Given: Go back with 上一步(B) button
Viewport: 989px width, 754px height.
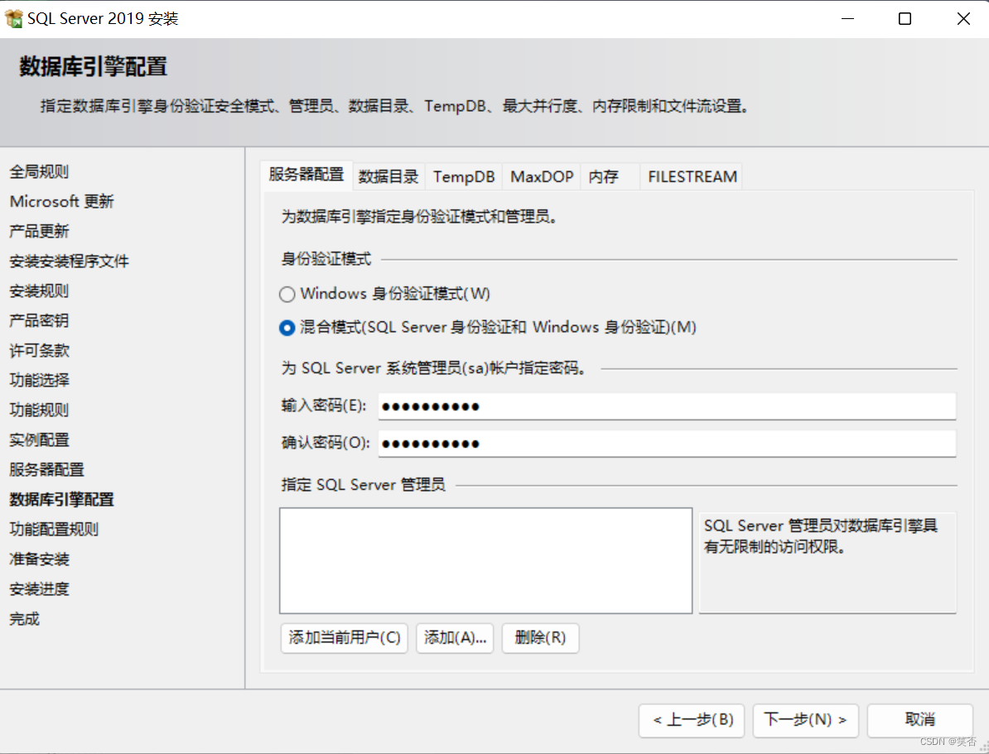Looking at the screenshot, I should 692,720.
